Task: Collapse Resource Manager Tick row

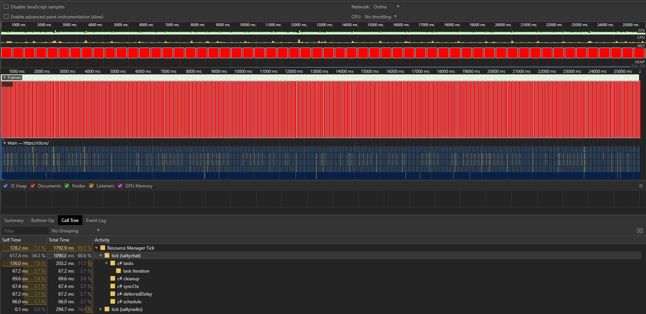Action: tap(97, 248)
